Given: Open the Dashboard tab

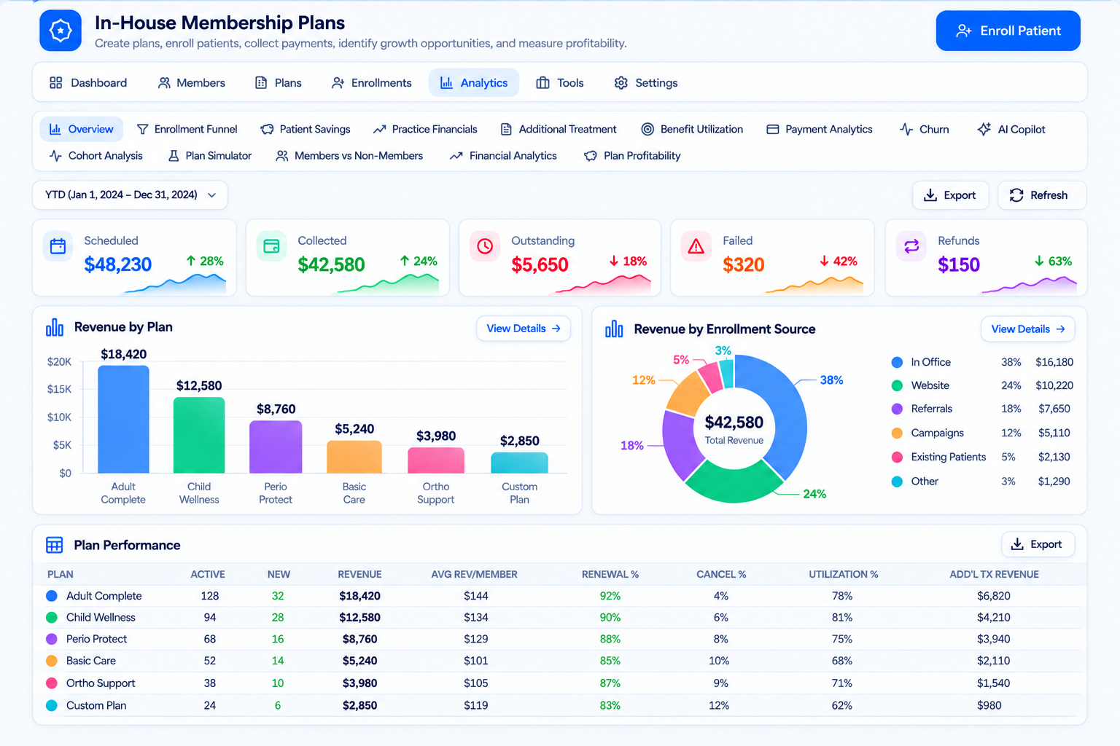Looking at the screenshot, I should click(88, 83).
